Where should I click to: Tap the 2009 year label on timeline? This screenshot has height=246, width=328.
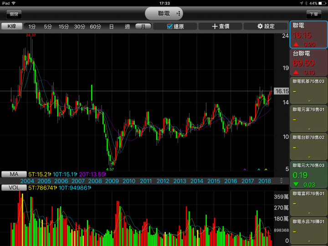click(x=112, y=181)
